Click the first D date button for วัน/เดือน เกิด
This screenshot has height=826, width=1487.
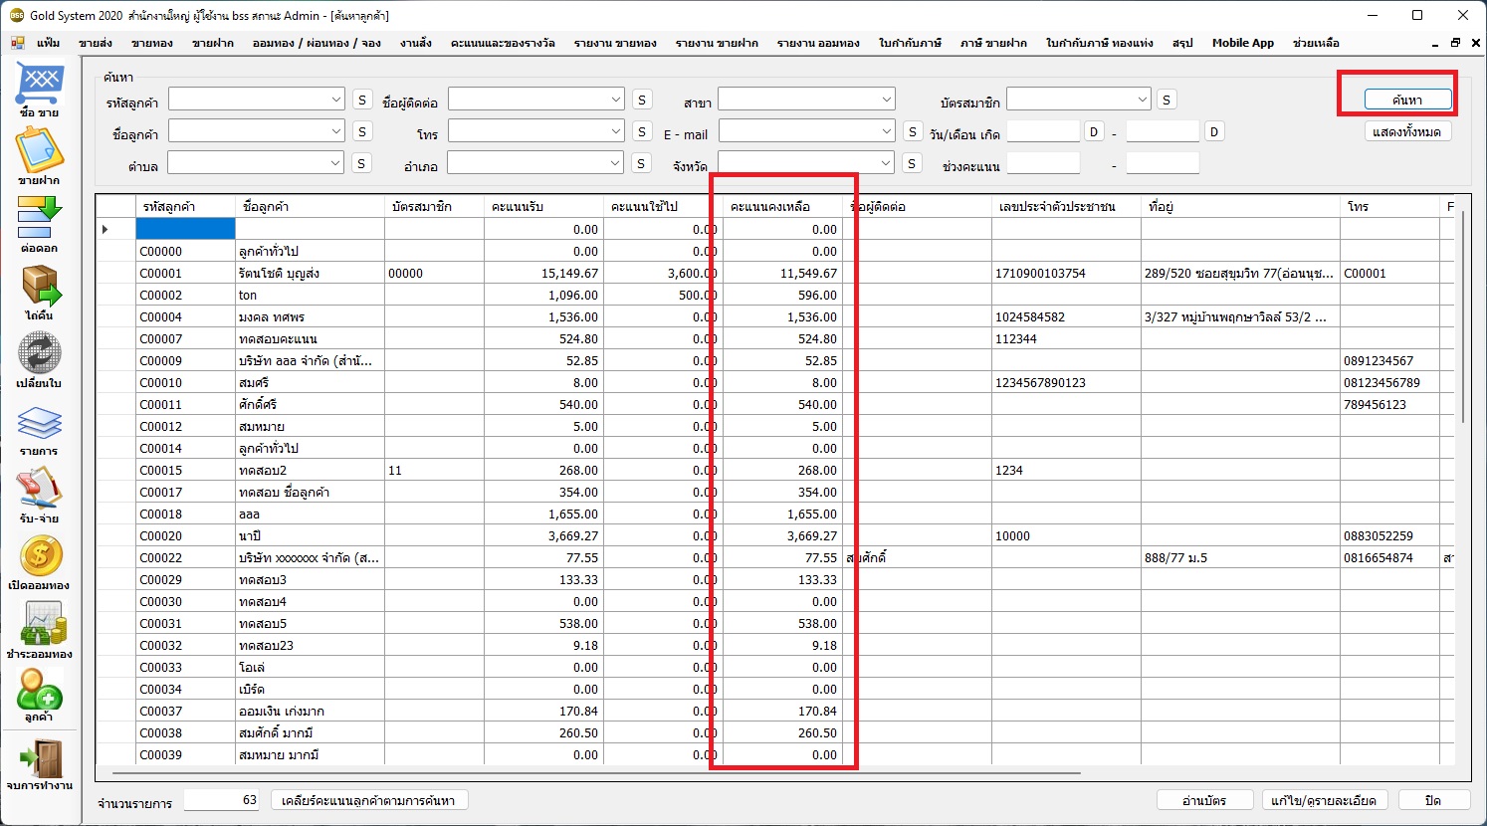pos(1094,131)
